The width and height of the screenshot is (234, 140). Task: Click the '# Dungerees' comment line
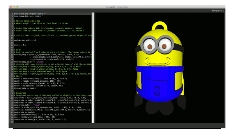20,93
